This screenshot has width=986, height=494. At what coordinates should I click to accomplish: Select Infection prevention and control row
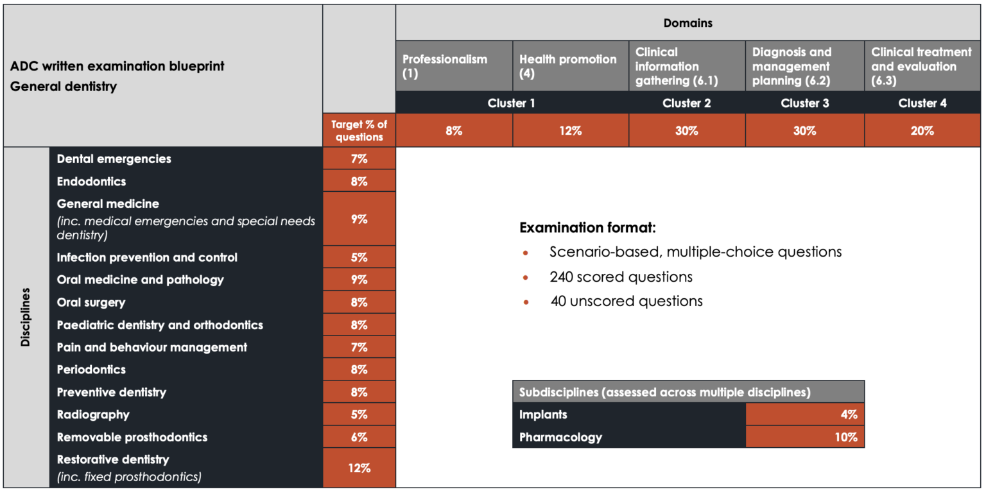147,257
